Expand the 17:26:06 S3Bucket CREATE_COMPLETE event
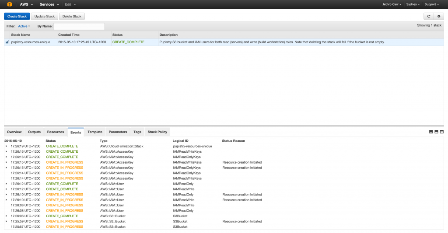 point(6,216)
